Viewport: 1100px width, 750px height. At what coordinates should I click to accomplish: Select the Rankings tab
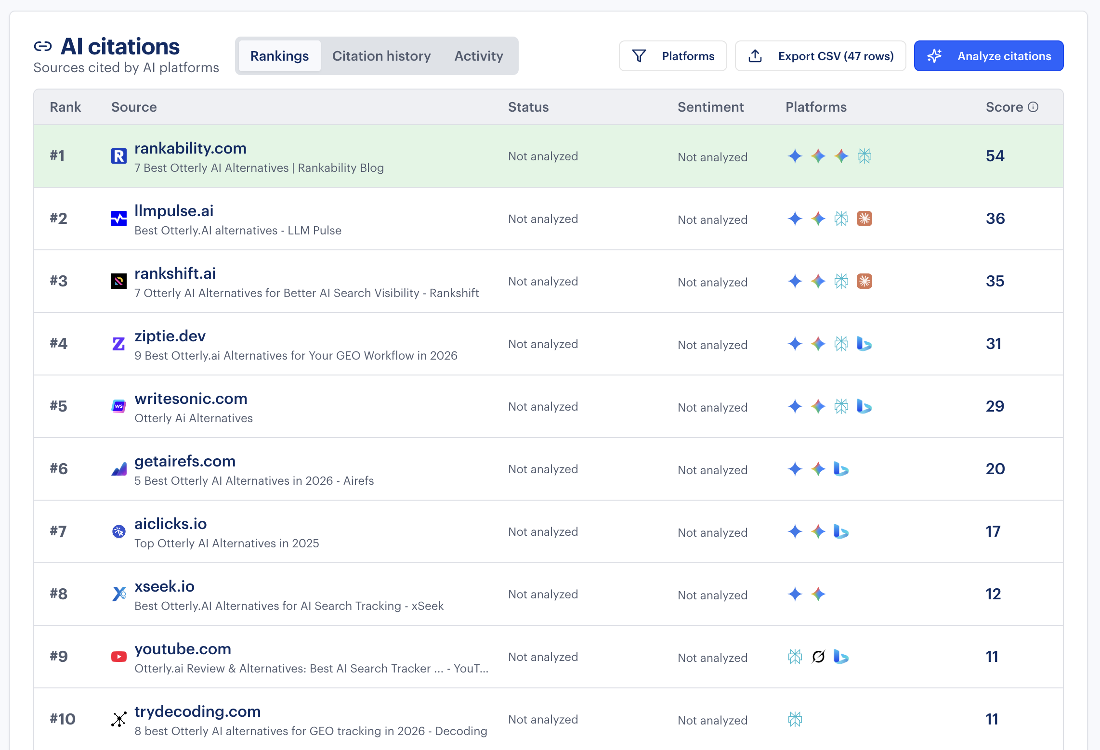[x=279, y=56]
